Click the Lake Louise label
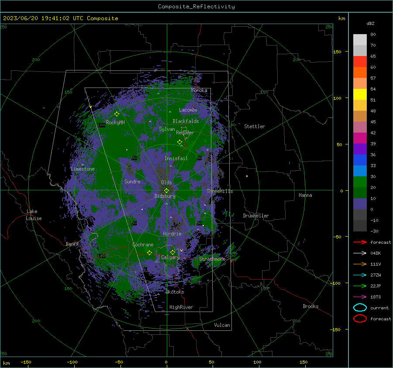This screenshot has width=393, height=368. (x=34, y=215)
